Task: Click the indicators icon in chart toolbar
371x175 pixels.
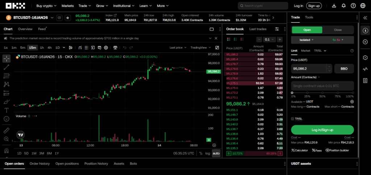Action: tap(80, 48)
